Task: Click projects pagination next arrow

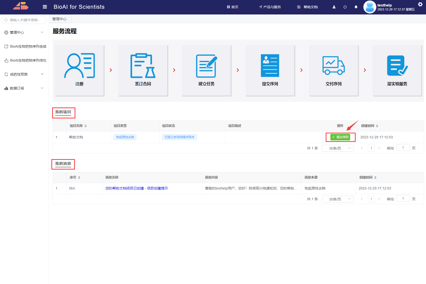Action: [379, 148]
